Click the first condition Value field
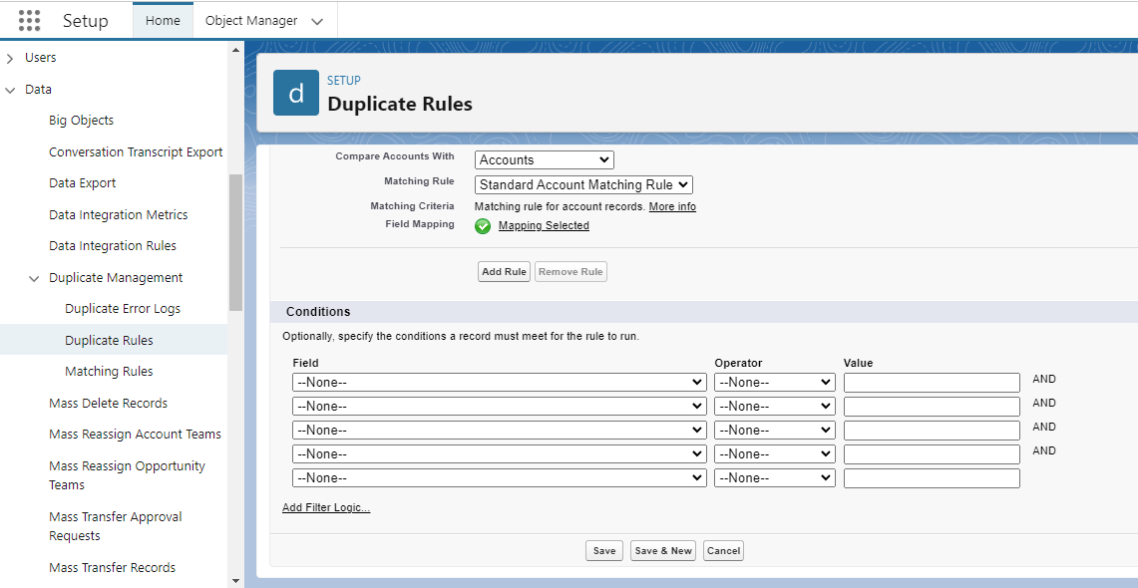This screenshot has height=588, width=1138. coord(931,382)
